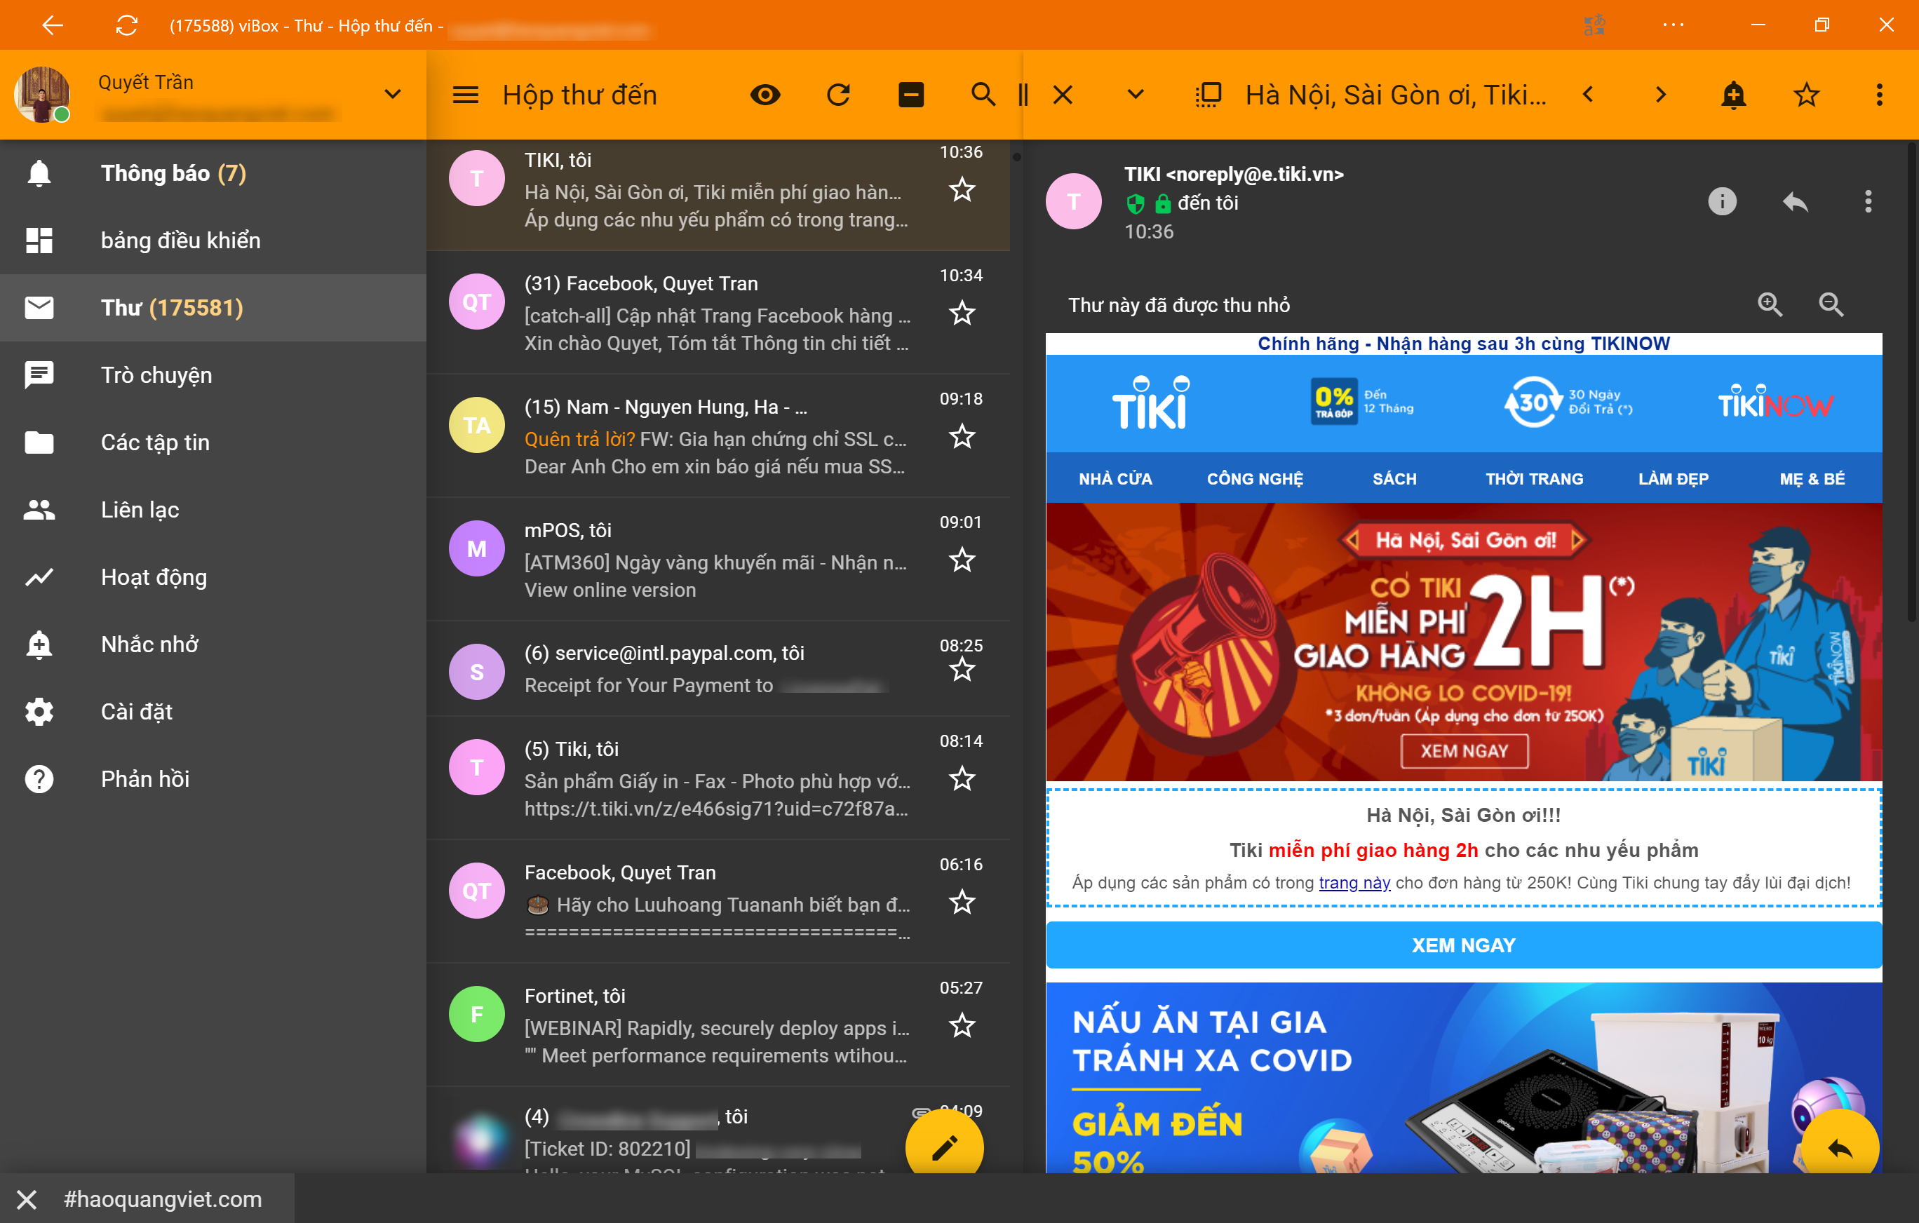1919x1223 pixels.
Task: Toggle the eye visibility icon in the inbox toolbar
Action: (x=765, y=95)
